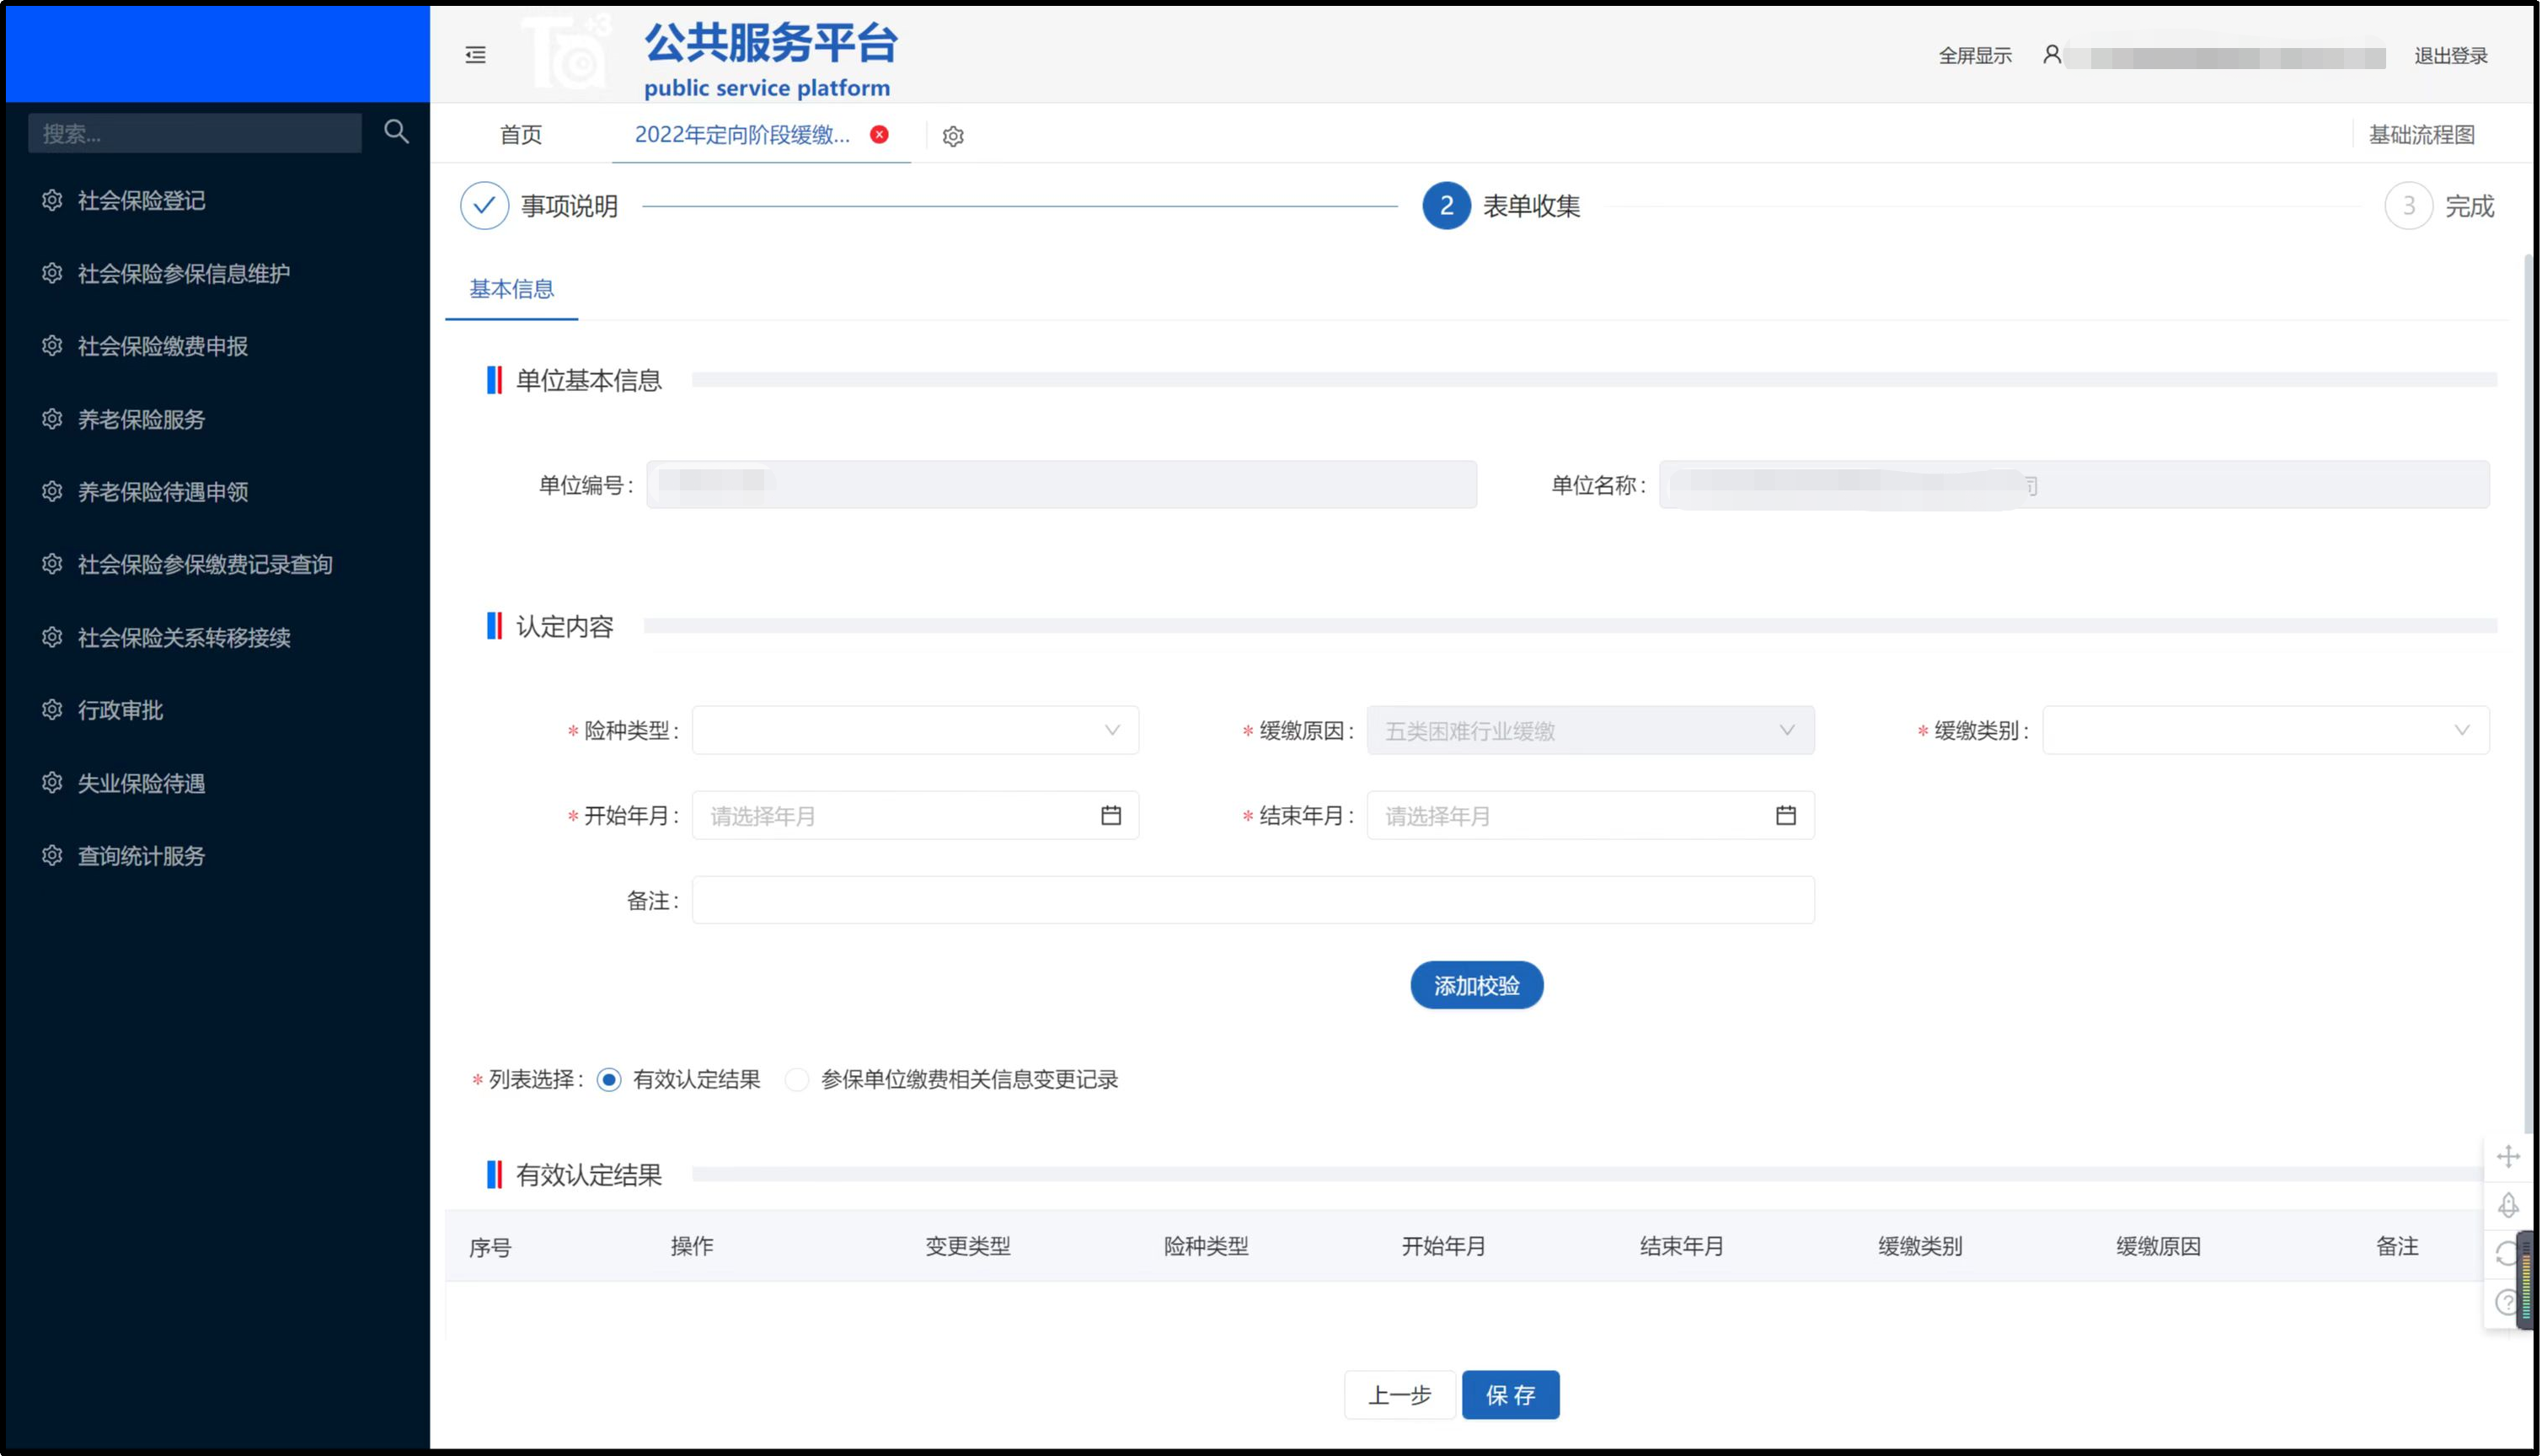Click the sidebar search magnifier icon

(396, 131)
